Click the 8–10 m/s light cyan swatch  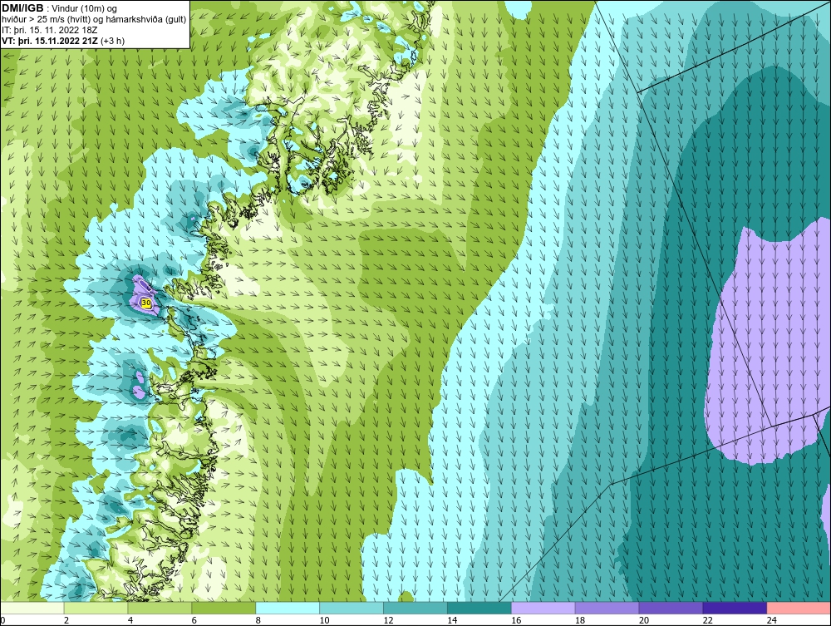tap(288, 608)
